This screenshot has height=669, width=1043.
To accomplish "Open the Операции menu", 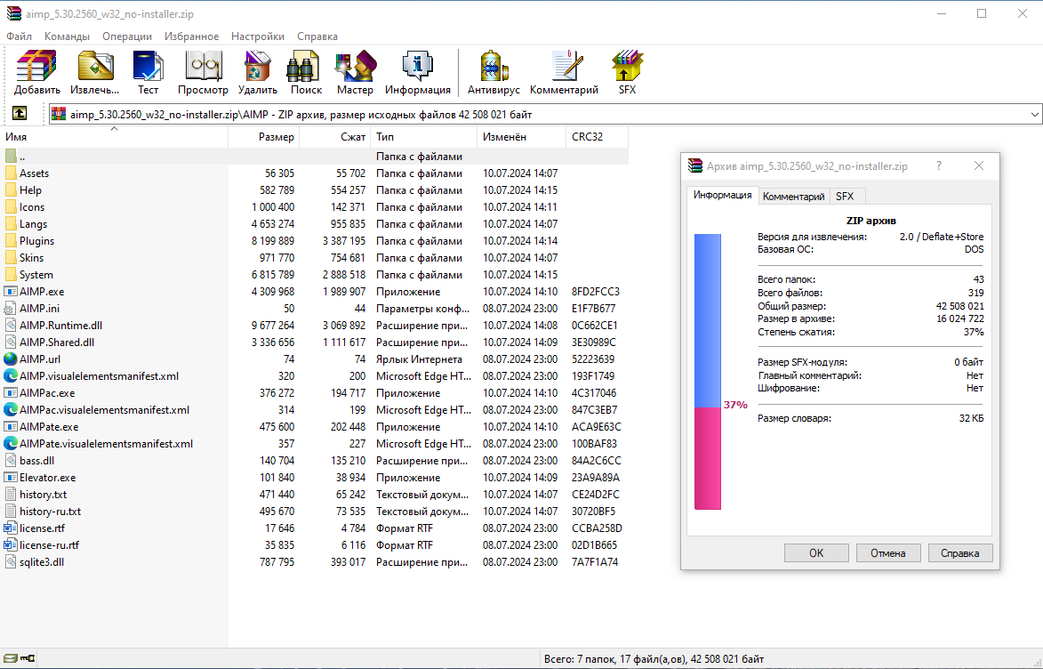I will (127, 36).
